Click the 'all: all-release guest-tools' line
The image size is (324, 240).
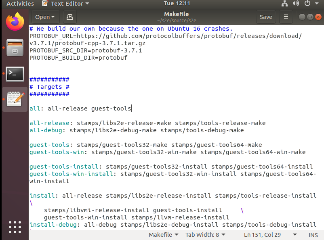pyautogui.click(x=80, y=109)
